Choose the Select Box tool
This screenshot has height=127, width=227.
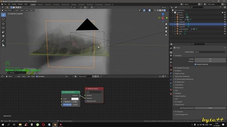point(3,15)
